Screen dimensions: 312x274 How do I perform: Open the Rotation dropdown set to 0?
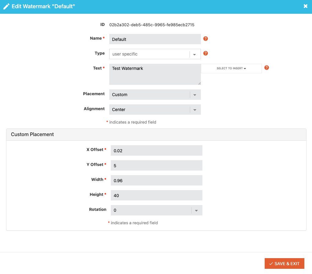(x=157, y=210)
